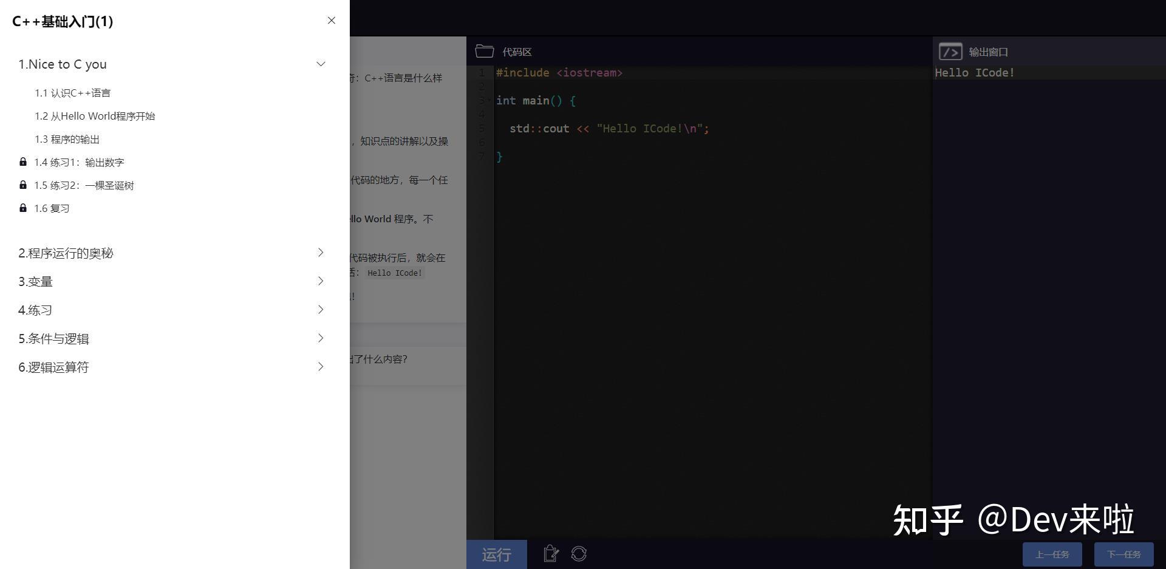Click the reset/refresh code icon
Screen dimensions: 1166x569
pyautogui.click(x=579, y=553)
